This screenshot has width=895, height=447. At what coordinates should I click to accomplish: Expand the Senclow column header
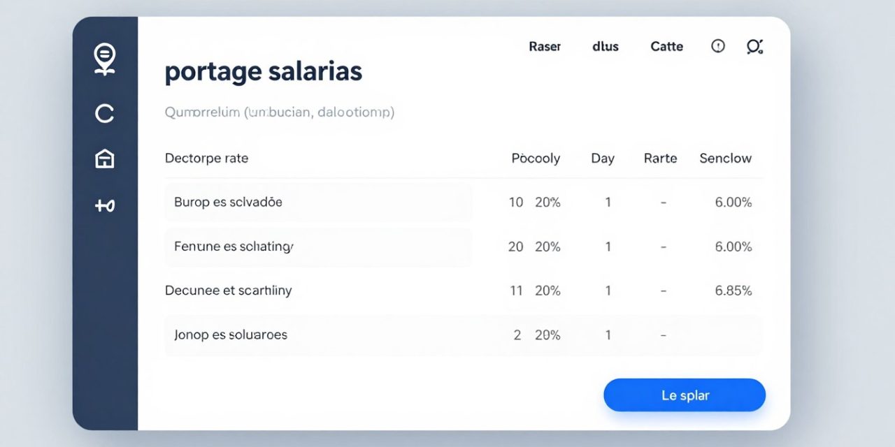(725, 158)
